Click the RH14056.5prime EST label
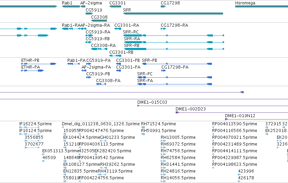The image size is (288, 183). coord(178,178)
